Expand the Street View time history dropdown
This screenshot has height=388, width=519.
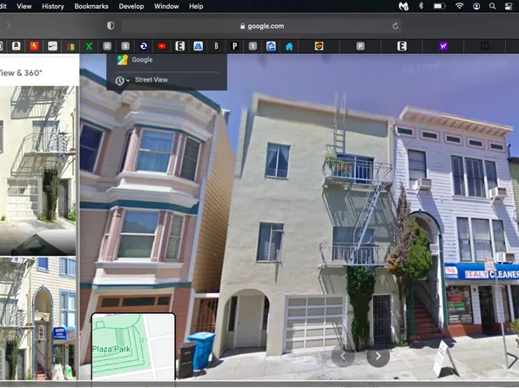(x=123, y=80)
